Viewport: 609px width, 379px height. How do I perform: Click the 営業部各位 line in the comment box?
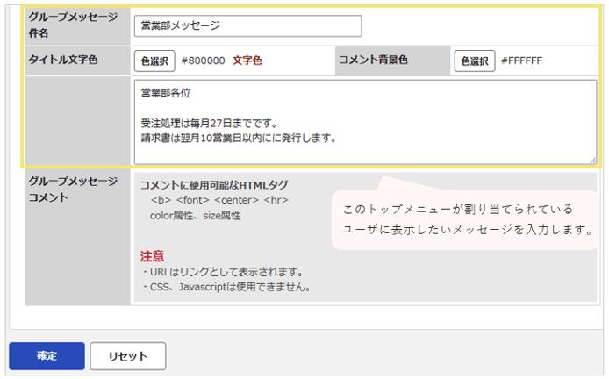[166, 93]
